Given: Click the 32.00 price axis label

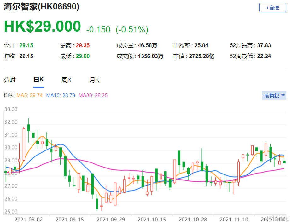Looking at the screenshot, I should pos(11,122).
